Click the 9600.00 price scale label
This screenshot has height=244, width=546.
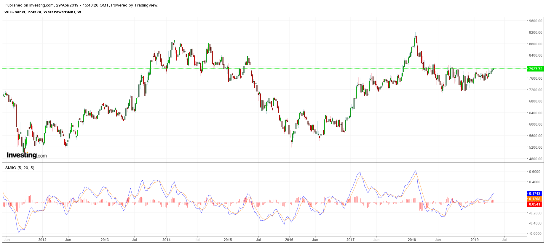click(536, 21)
